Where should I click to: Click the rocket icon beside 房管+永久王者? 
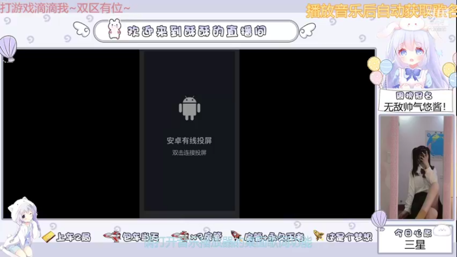[236, 235]
